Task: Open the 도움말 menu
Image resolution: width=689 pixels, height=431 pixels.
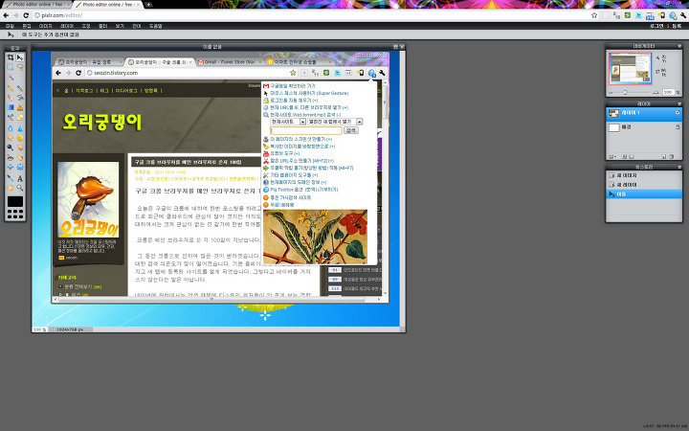Action: point(156,26)
